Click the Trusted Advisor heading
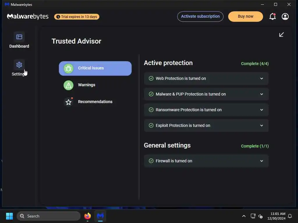Viewport: 298px width, 223px height. [x=77, y=41]
